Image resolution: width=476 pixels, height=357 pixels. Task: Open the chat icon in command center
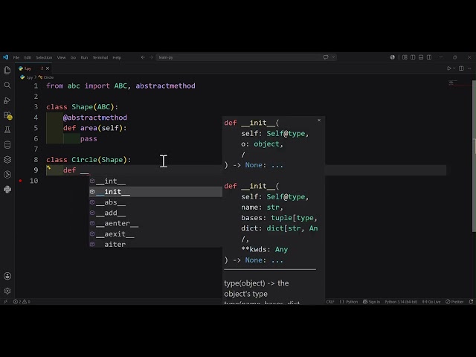pyautogui.click(x=326, y=57)
